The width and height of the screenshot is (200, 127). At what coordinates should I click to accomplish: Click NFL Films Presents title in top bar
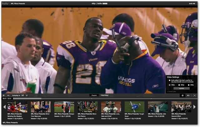(18, 3)
